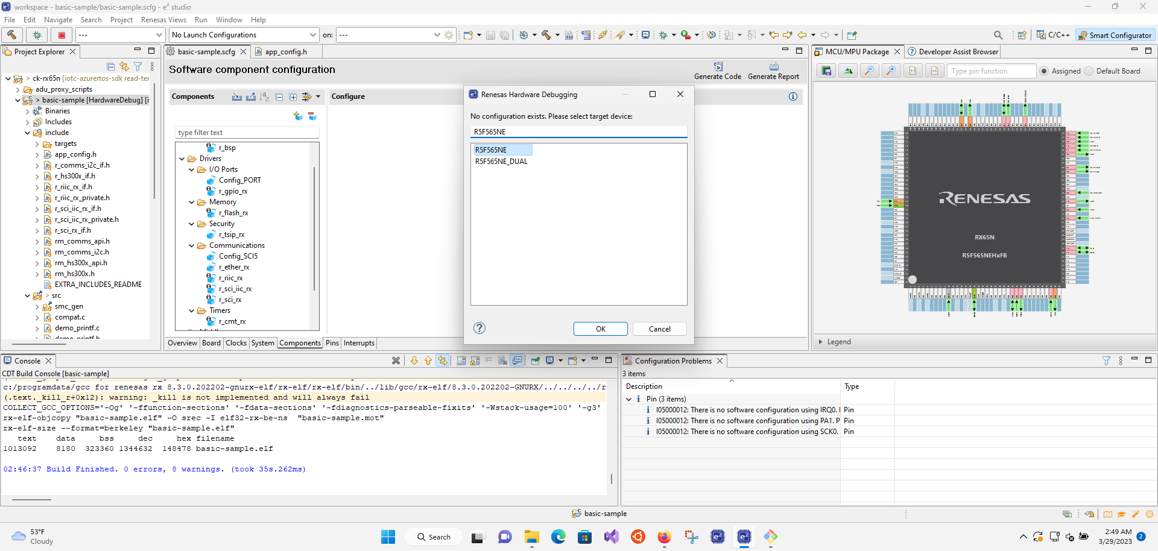Viewport: 1158px width, 551px height.
Task: Switch to Smart Configurator perspective
Action: click(x=1115, y=35)
